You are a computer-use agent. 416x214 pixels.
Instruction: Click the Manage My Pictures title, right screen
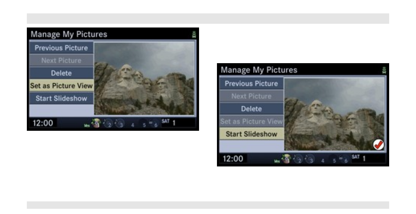259,70
